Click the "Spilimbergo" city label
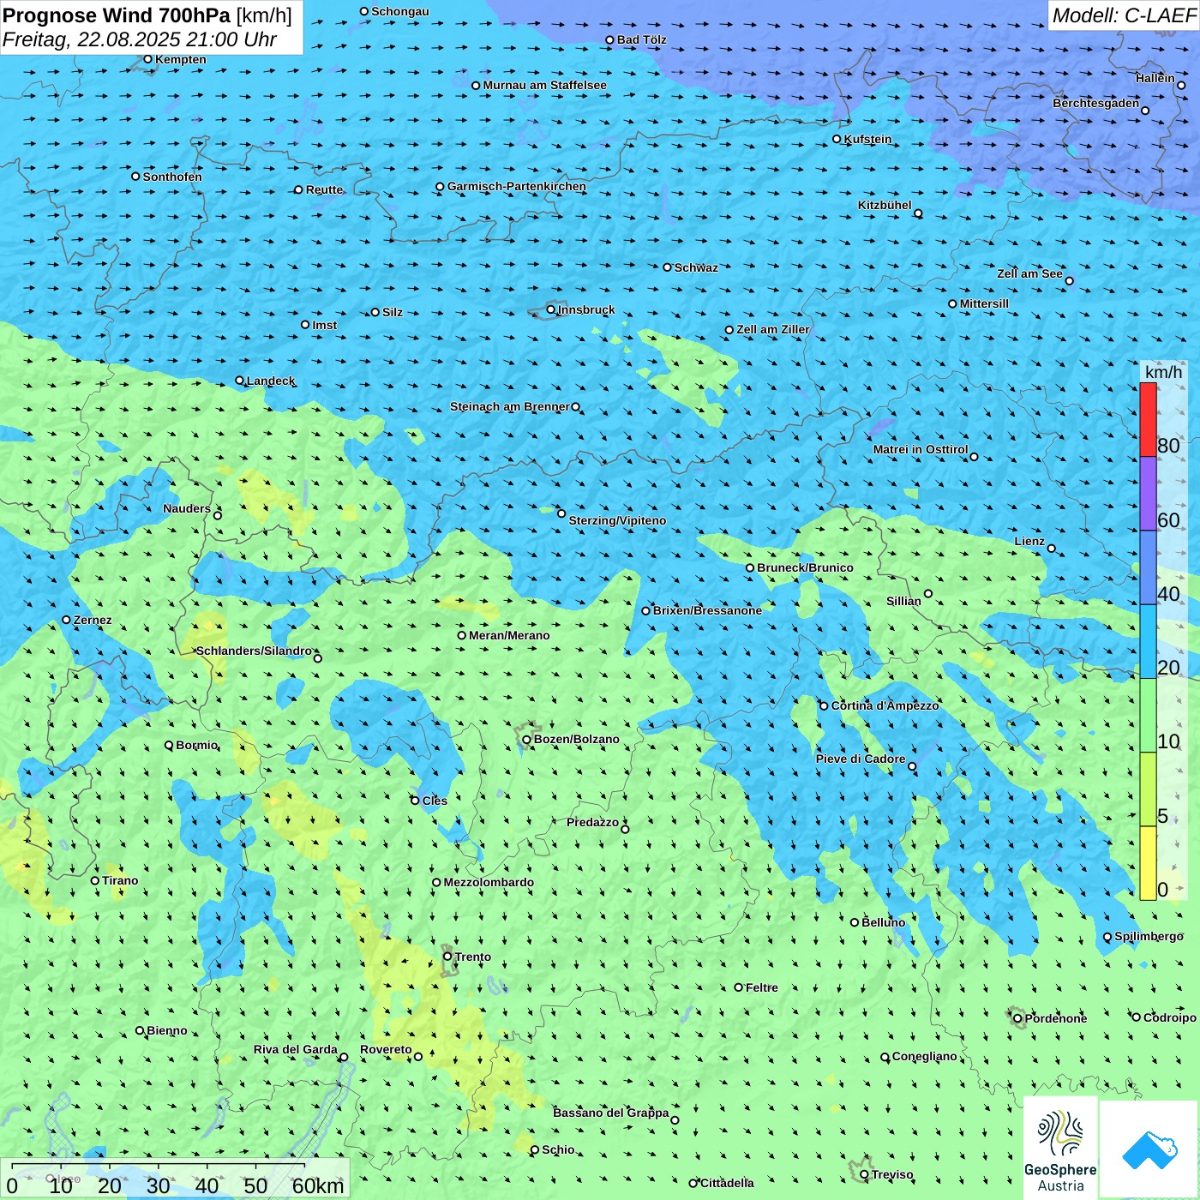 pos(1149,936)
